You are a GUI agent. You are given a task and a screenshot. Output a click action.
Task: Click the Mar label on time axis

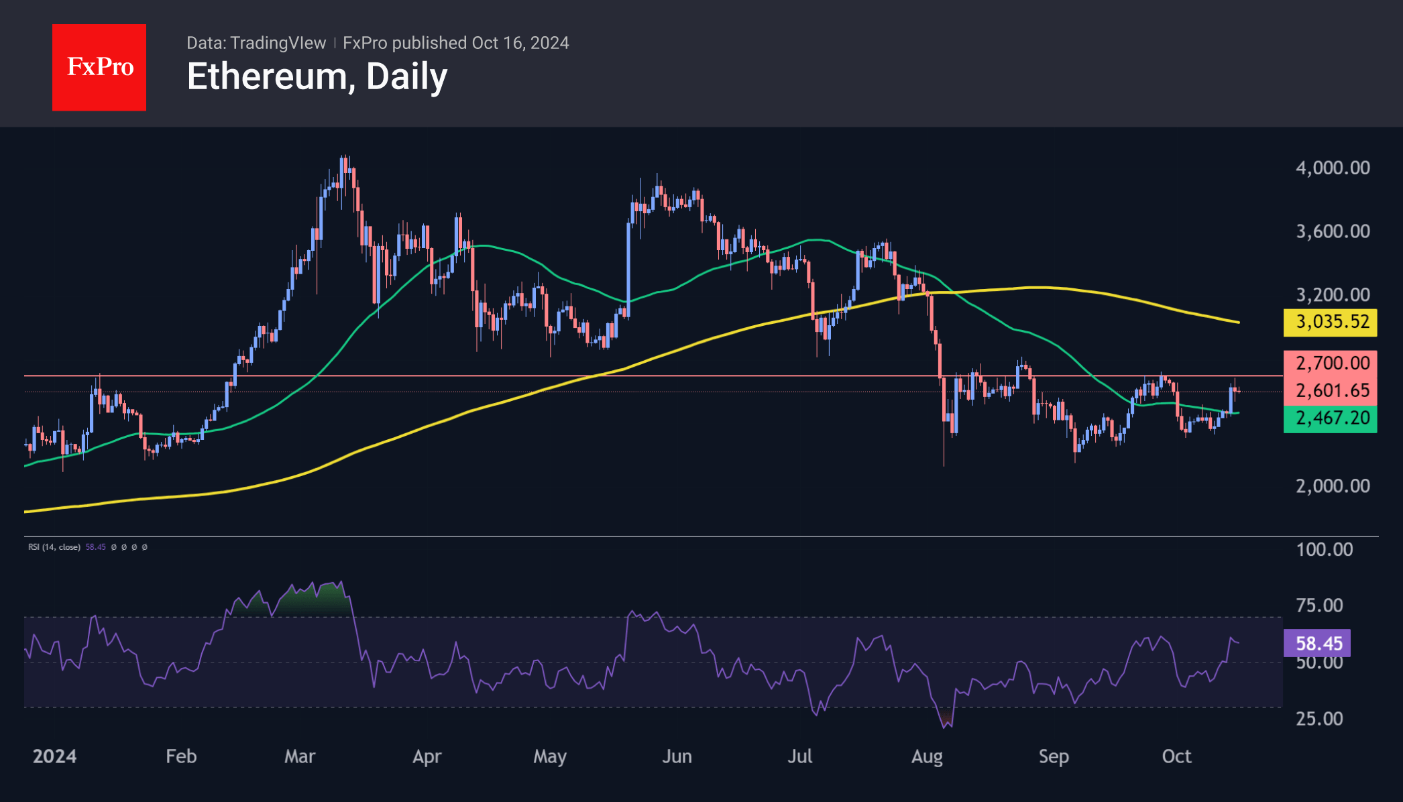(x=299, y=756)
